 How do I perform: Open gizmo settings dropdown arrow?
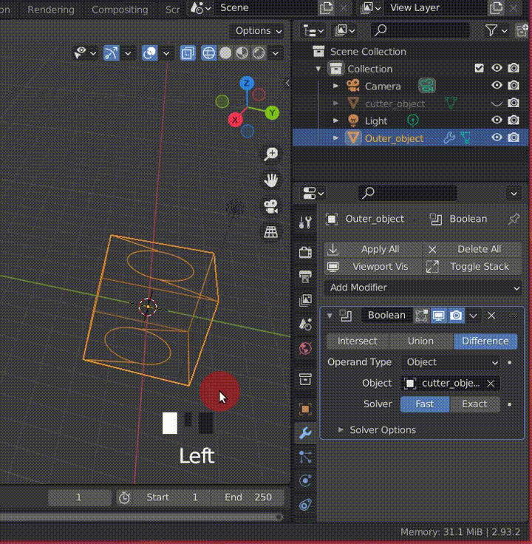coord(128,53)
